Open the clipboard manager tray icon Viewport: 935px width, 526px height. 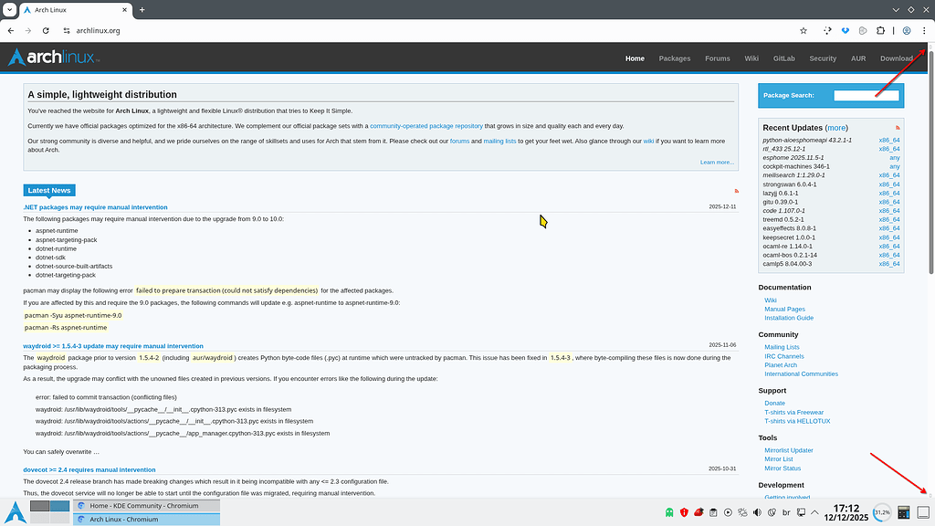pos(714,511)
